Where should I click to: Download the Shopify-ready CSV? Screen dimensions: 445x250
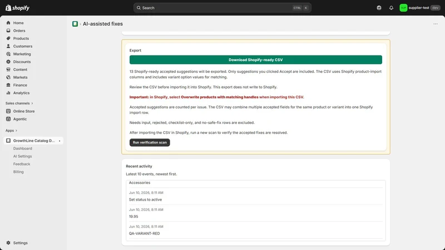pos(256,60)
